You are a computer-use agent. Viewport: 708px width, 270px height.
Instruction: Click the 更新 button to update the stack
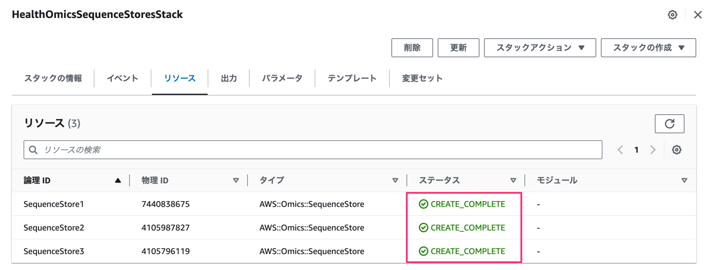coord(458,48)
